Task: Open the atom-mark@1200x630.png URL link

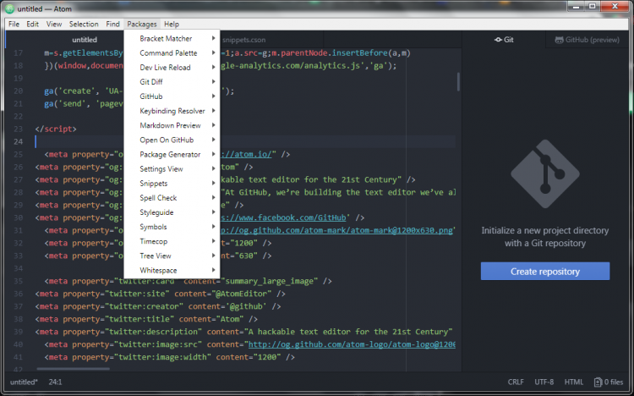Action: click(336, 230)
